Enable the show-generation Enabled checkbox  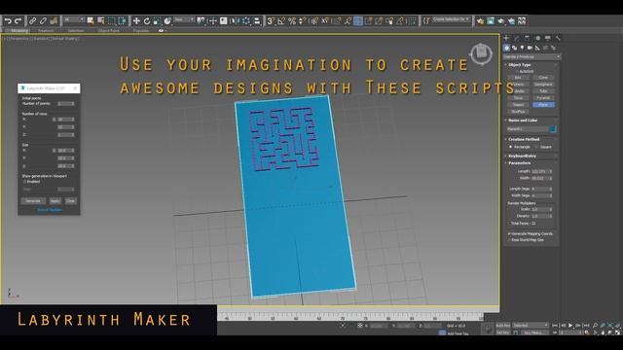tap(24, 182)
